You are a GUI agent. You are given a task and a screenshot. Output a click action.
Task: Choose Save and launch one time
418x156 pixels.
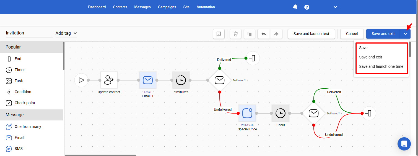pyautogui.click(x=381, y=66)
